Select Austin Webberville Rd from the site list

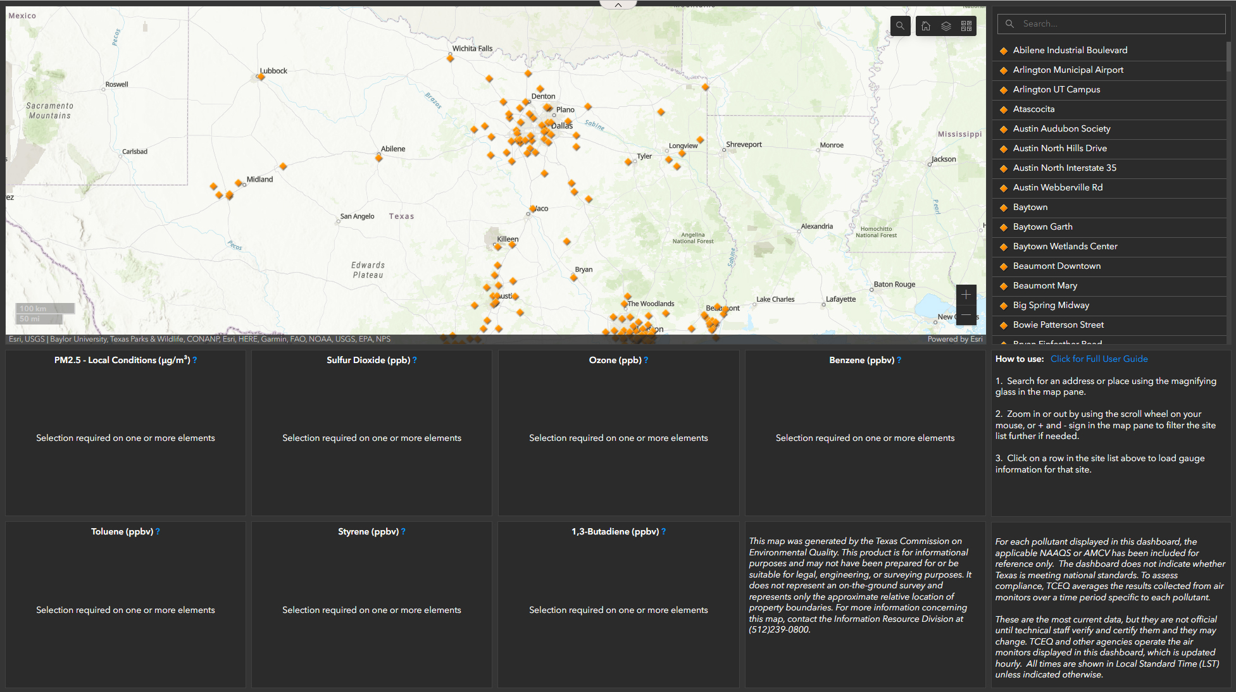(x=1058, y=187)
